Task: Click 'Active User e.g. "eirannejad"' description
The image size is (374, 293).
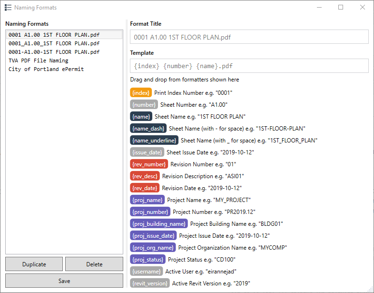Action: [201, 272]
